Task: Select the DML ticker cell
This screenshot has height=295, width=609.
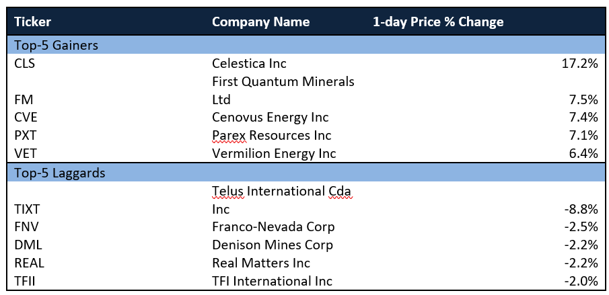Action: [28, 245]
